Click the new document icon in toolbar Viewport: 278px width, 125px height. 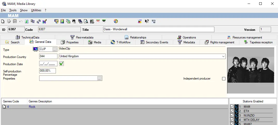3,21
